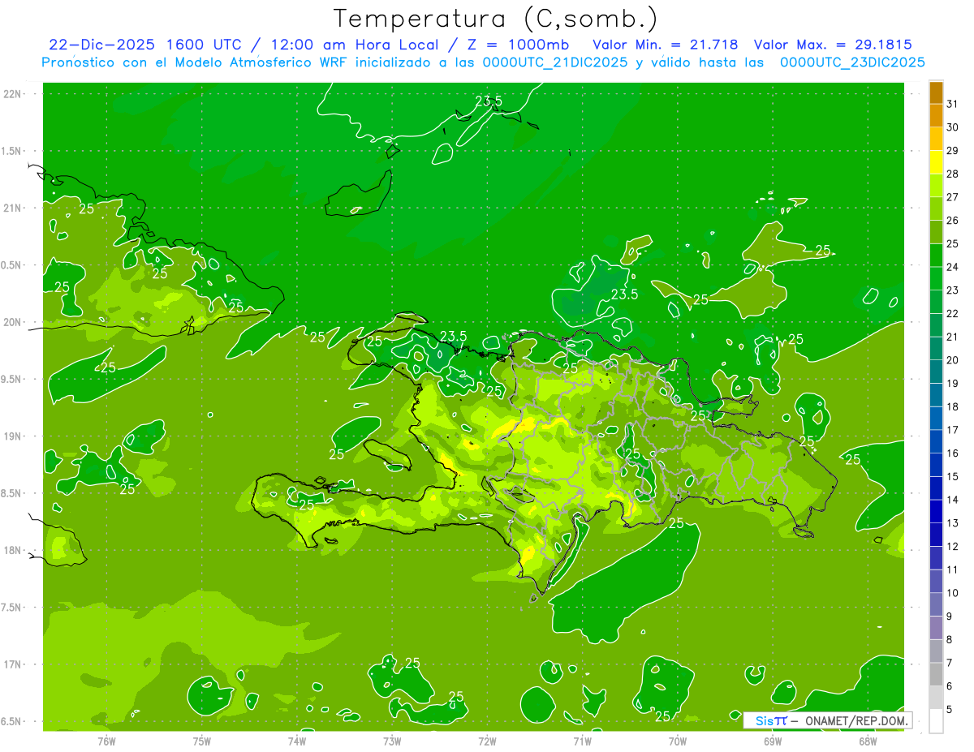
Task: Pick the teal legend band between 19 and 20
Action: pyautogui.click(x=936, y=372)
